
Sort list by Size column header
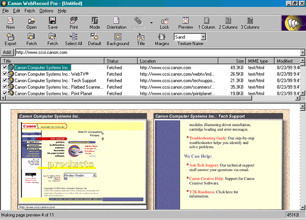click(x=232, y=61)
